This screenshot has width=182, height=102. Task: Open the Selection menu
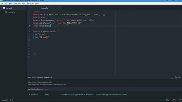(x=17, y=3)
